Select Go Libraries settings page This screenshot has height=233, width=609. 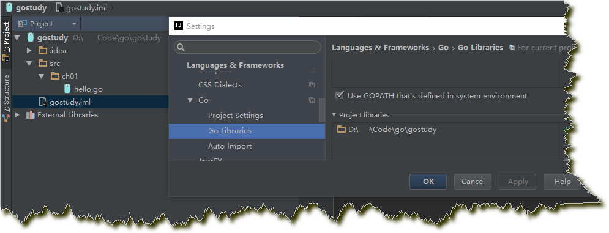247,131
